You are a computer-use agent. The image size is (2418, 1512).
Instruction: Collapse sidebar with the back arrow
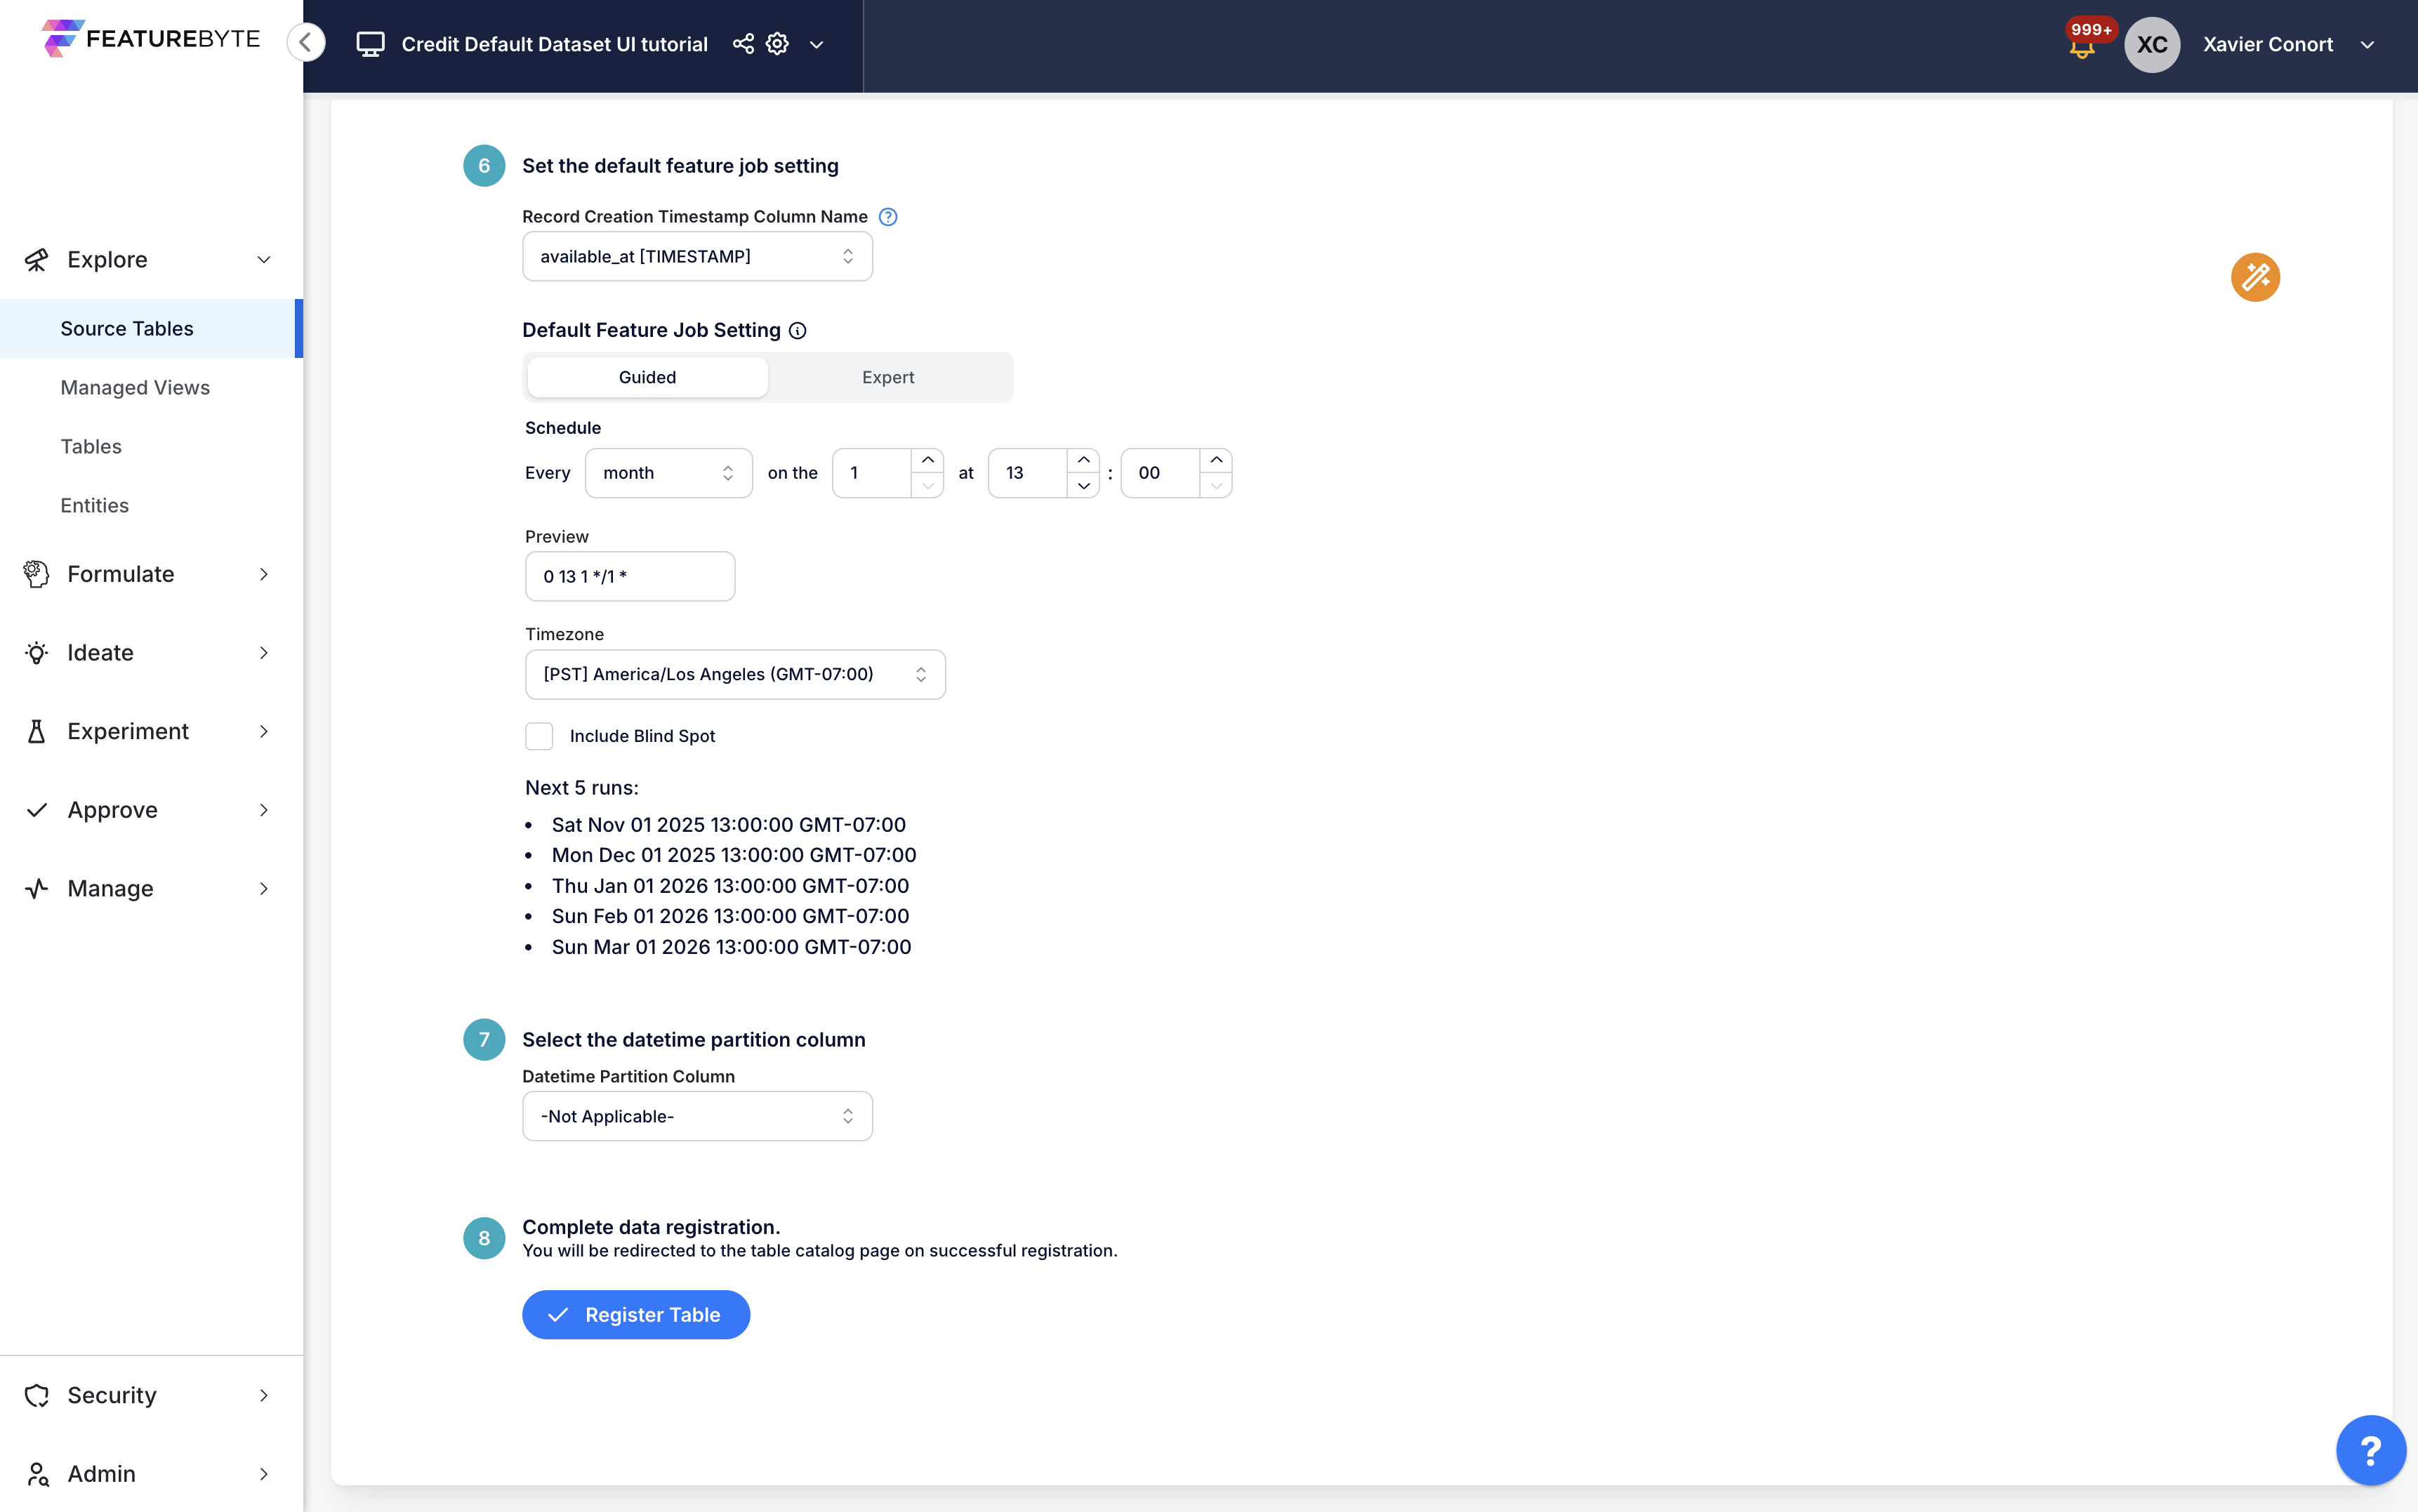(x=306, y=42)
